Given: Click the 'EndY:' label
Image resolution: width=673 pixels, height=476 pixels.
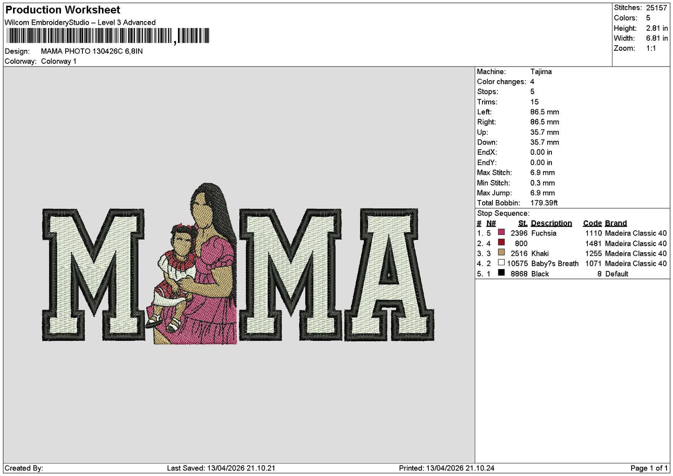Looking at the screenshot, I should click(487, 163).
